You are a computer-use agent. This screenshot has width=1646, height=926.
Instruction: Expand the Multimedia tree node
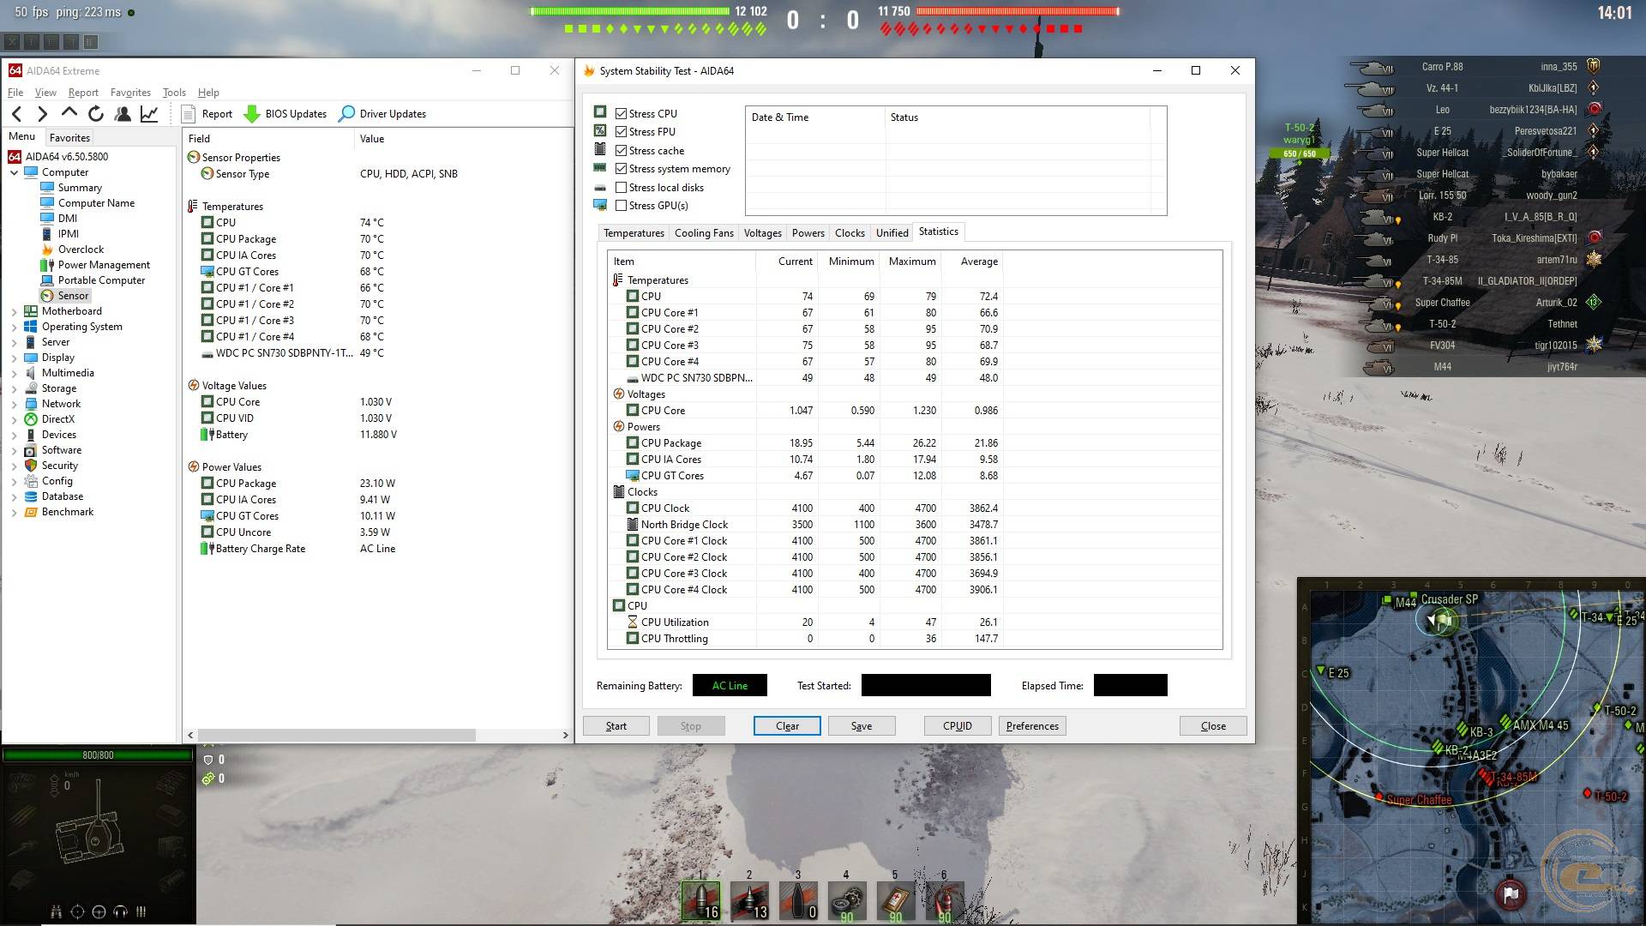point(15,373)
